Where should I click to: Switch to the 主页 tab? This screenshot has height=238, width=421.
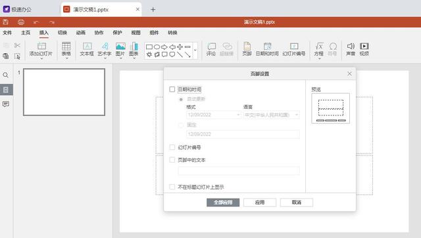pos(26,33)
